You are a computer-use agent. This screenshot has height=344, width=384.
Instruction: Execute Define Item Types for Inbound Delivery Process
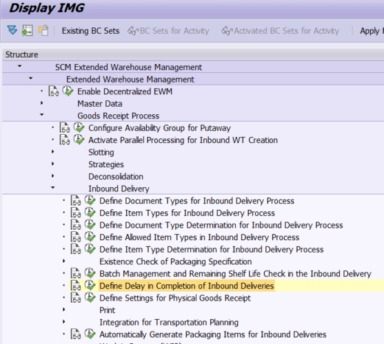click(90, 213)
